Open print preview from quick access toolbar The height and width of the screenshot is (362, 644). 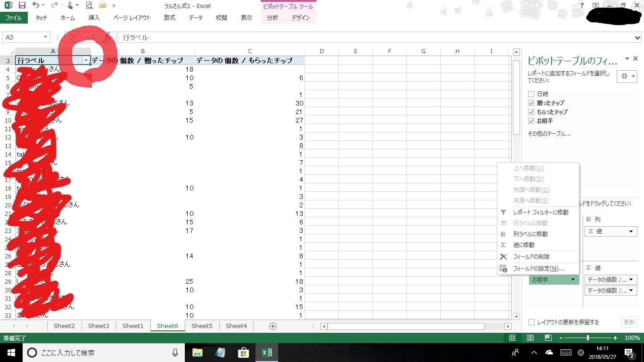tap(89, 6)
